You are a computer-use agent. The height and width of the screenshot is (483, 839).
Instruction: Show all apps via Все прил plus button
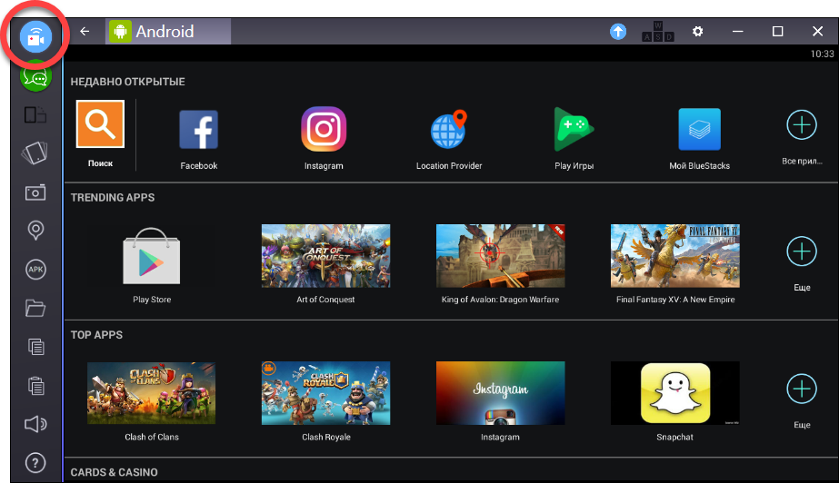click(x=802, y=125)
